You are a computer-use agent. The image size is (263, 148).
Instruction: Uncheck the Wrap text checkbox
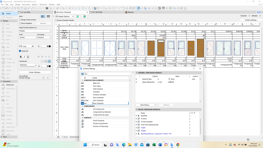point(20,51)
